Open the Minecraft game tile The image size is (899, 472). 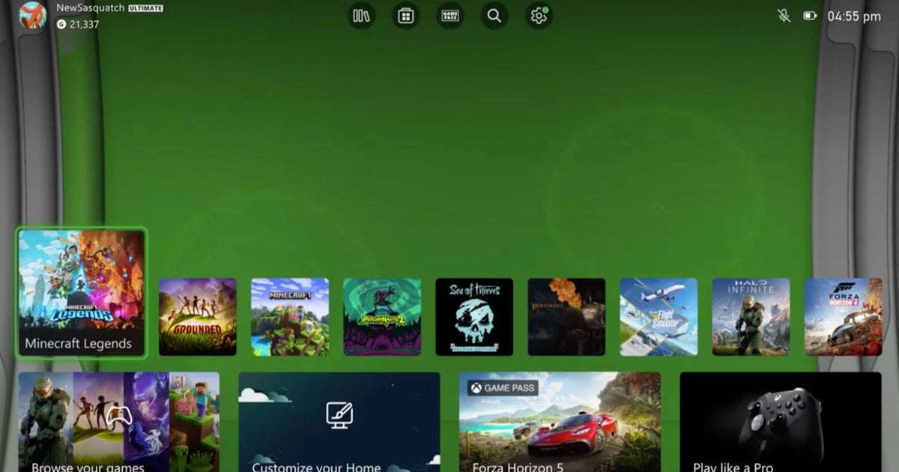[290, 317]
